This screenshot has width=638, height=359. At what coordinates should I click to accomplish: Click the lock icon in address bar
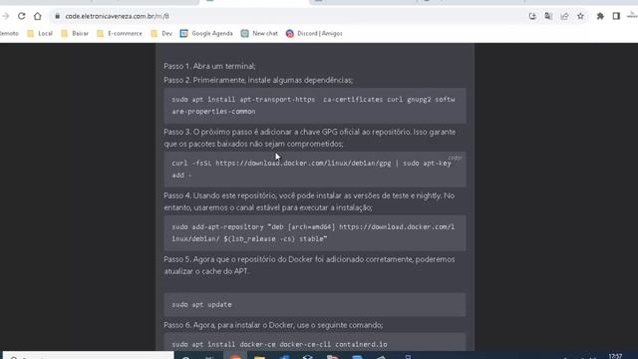pyautogui.click(x=58, y=16)
